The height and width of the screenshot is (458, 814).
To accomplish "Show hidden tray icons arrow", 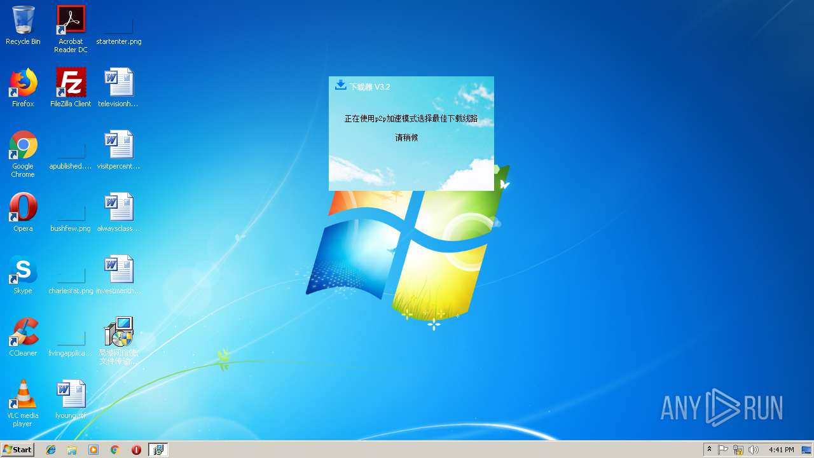I will click(709, 450).
